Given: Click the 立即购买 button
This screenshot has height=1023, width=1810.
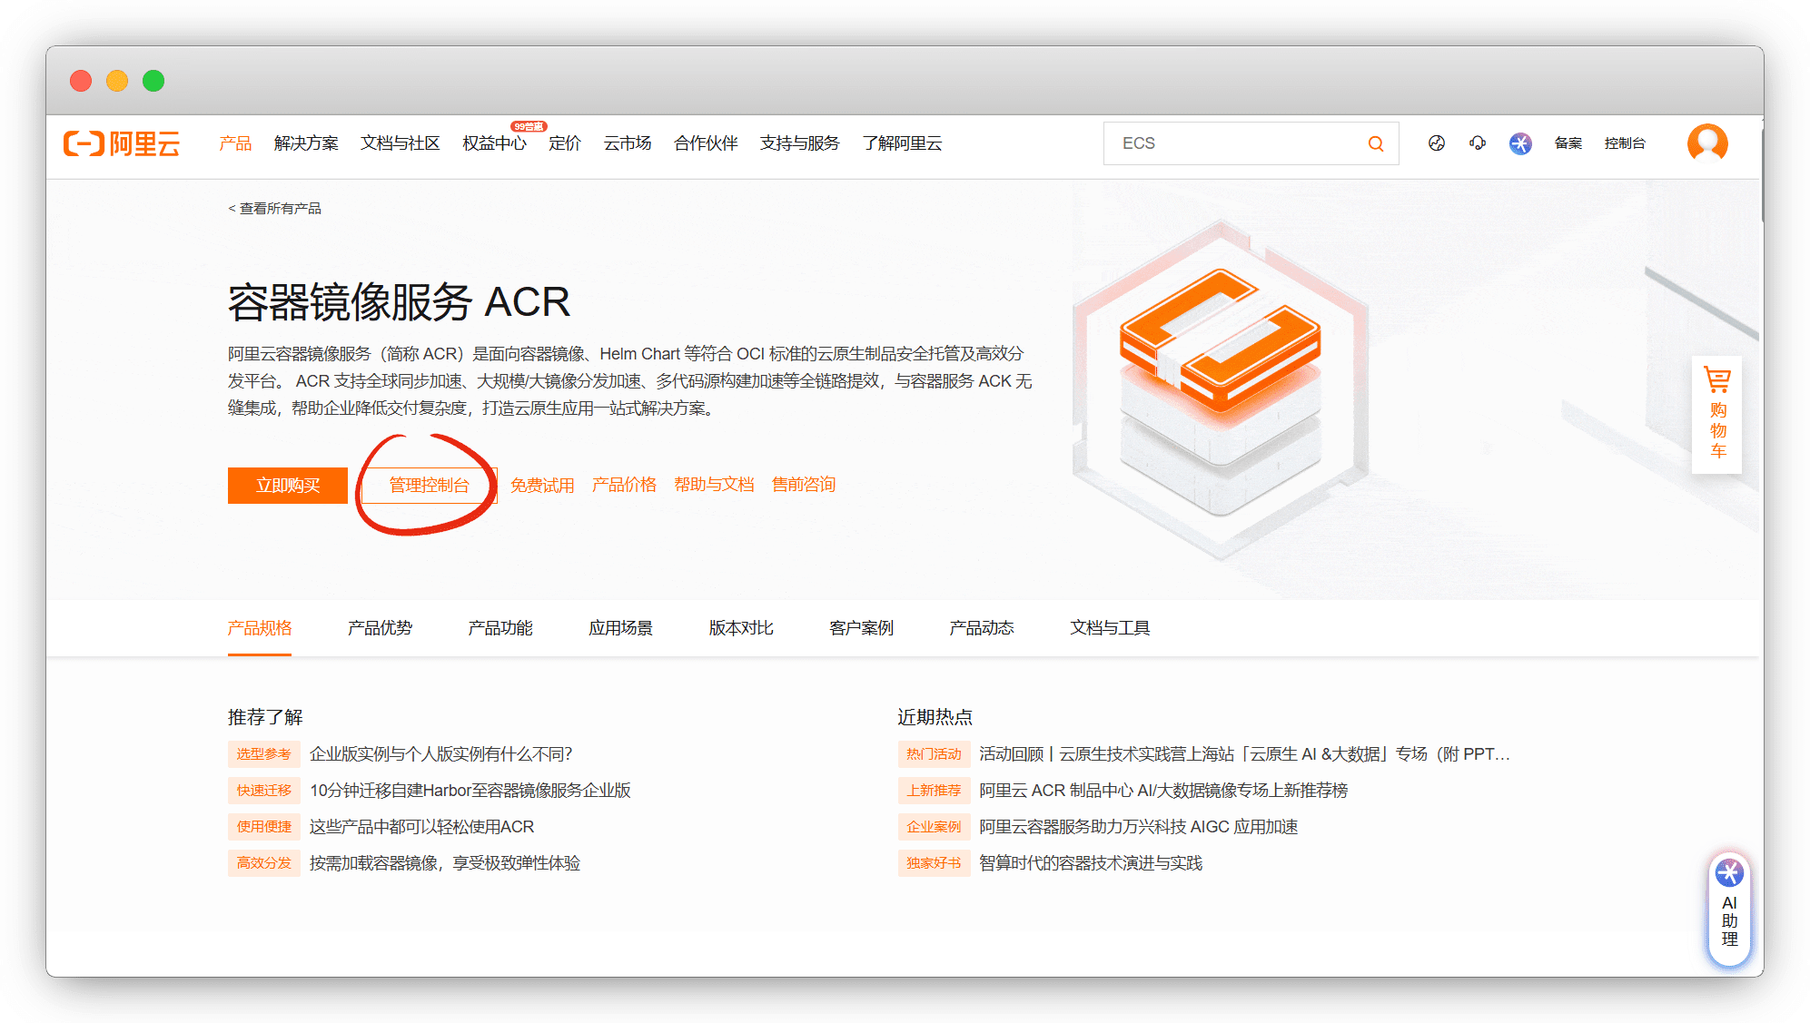Looking at the screenshot, I should pyautogui.click(x=288, y=486).
